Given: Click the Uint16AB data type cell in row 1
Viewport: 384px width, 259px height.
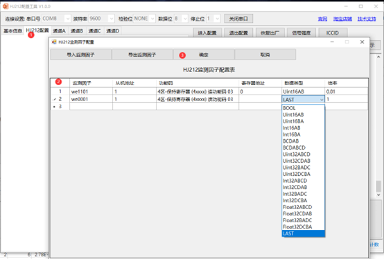Looking at the screenshot, I should [303, 91].
